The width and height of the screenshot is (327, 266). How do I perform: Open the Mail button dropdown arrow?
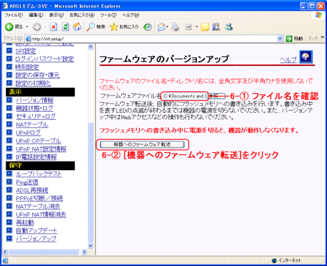[x=167, y=27]
